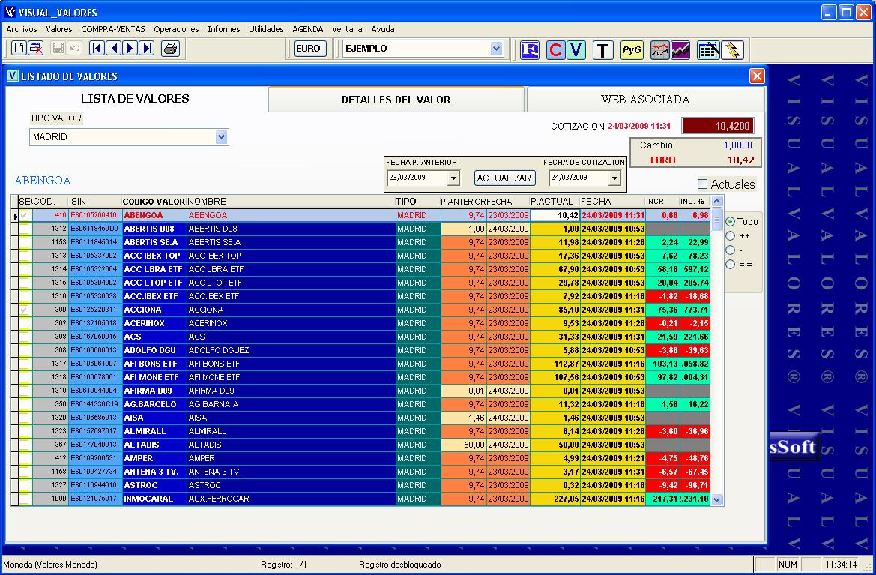Click the purple trend chart icon
876x575 pixels.
[x=680, y=50]
